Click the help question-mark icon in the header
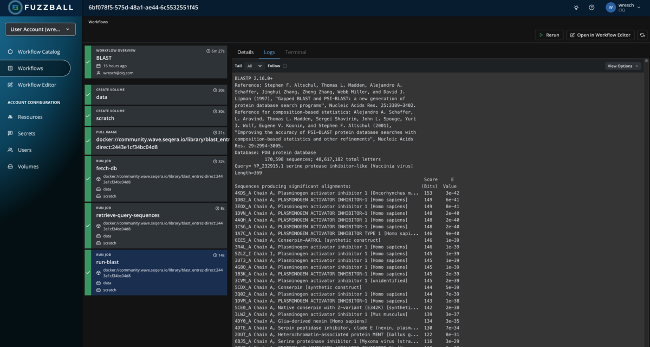This screenshot has height=347, width=650. (x=592, y=8)
